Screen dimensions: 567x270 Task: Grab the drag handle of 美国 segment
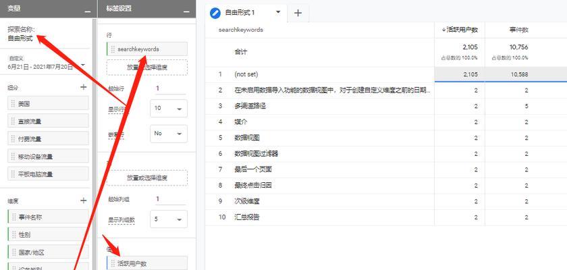pos(13,104)
